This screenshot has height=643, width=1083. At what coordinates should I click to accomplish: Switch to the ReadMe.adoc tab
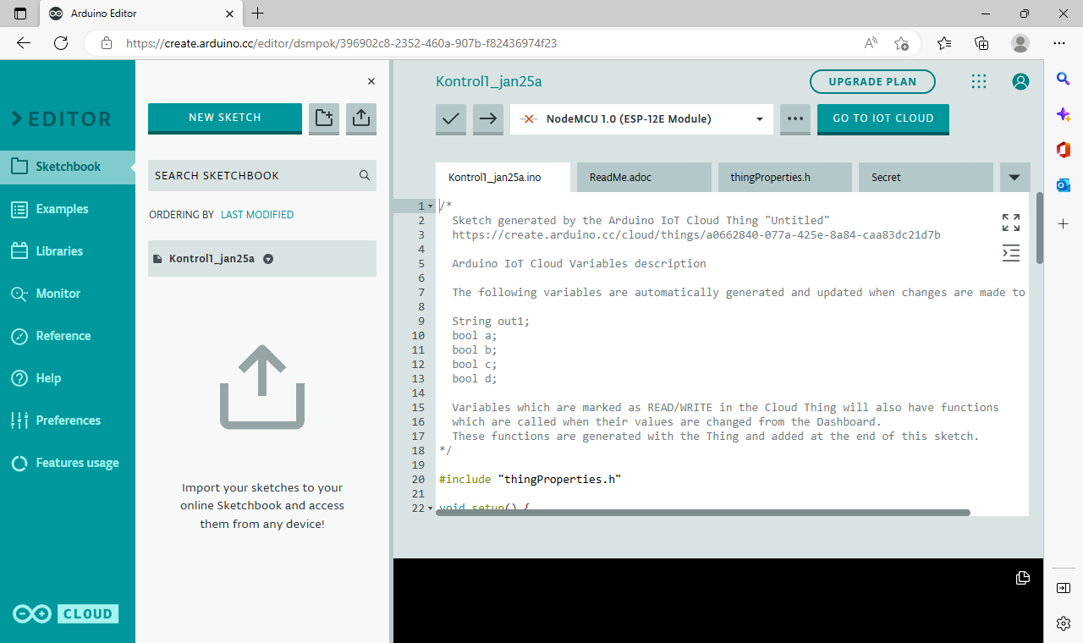pos(644,178)
